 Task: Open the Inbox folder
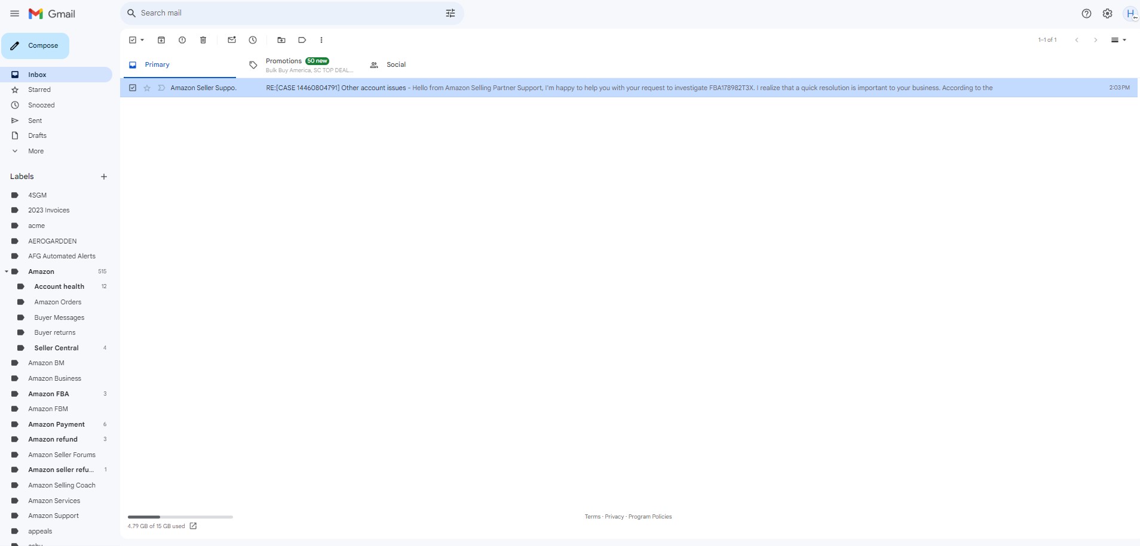pyautogui.click(x=56, y=75)
